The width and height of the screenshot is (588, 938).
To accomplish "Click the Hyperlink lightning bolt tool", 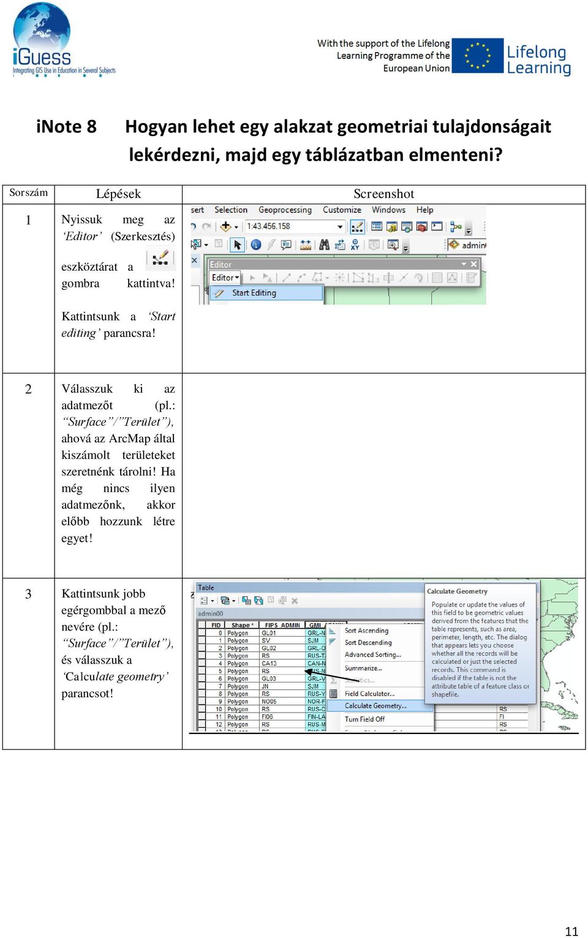I will (271, 245).
